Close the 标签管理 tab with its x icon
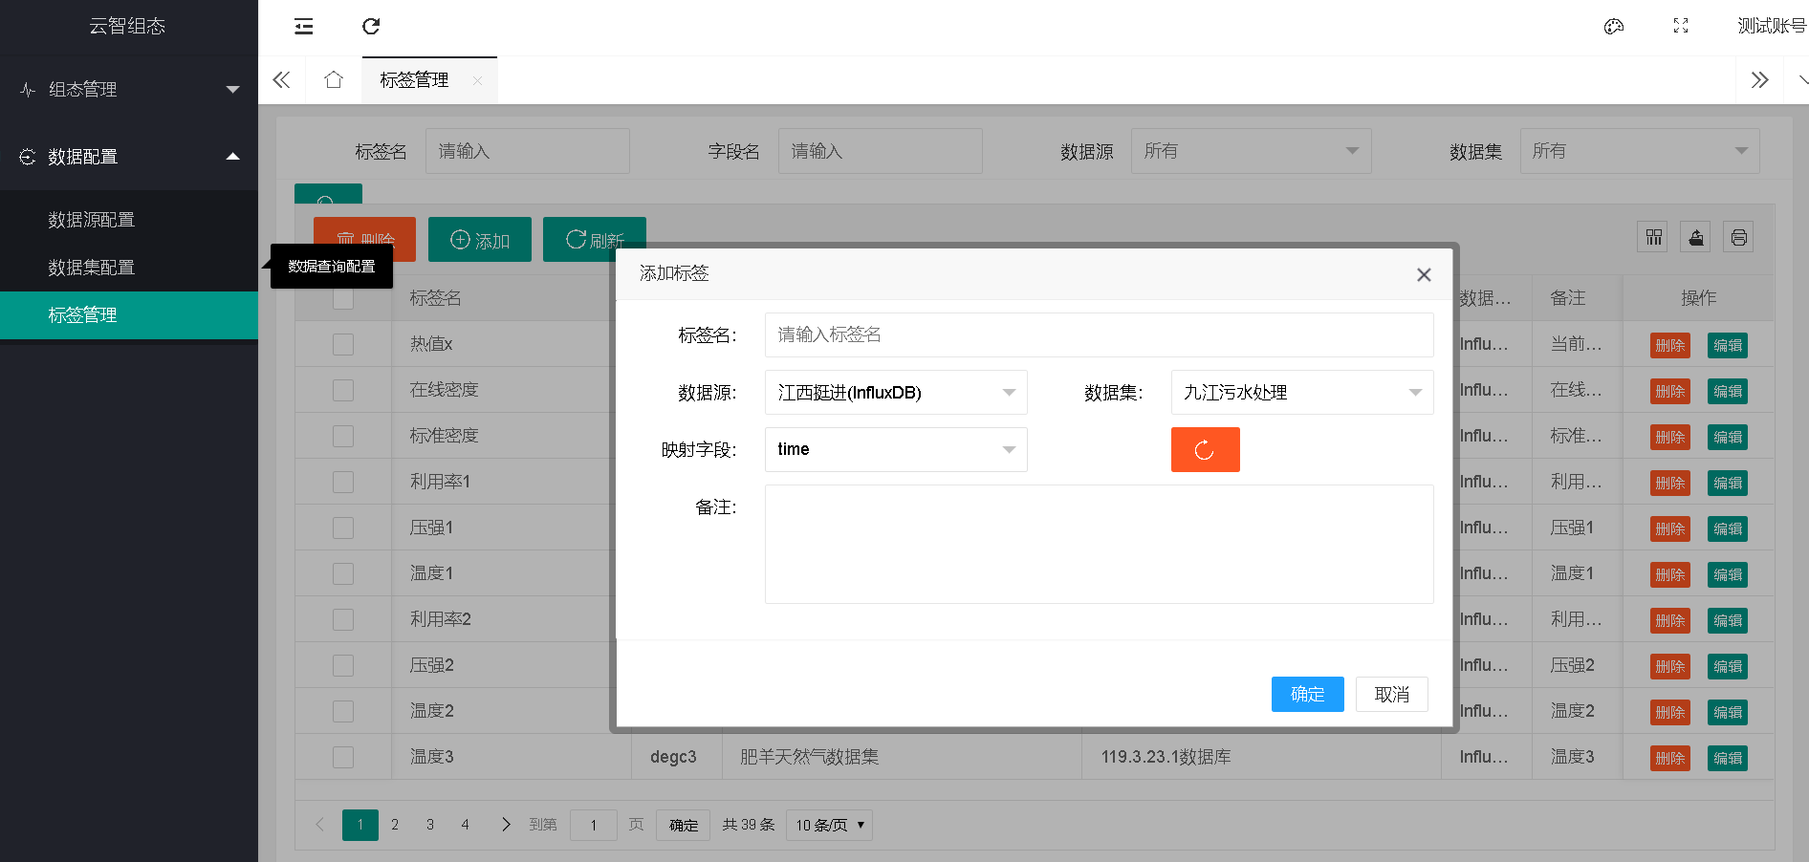Image resolution: width=1809 pixels, height=862 pixels. pos(477,81)
